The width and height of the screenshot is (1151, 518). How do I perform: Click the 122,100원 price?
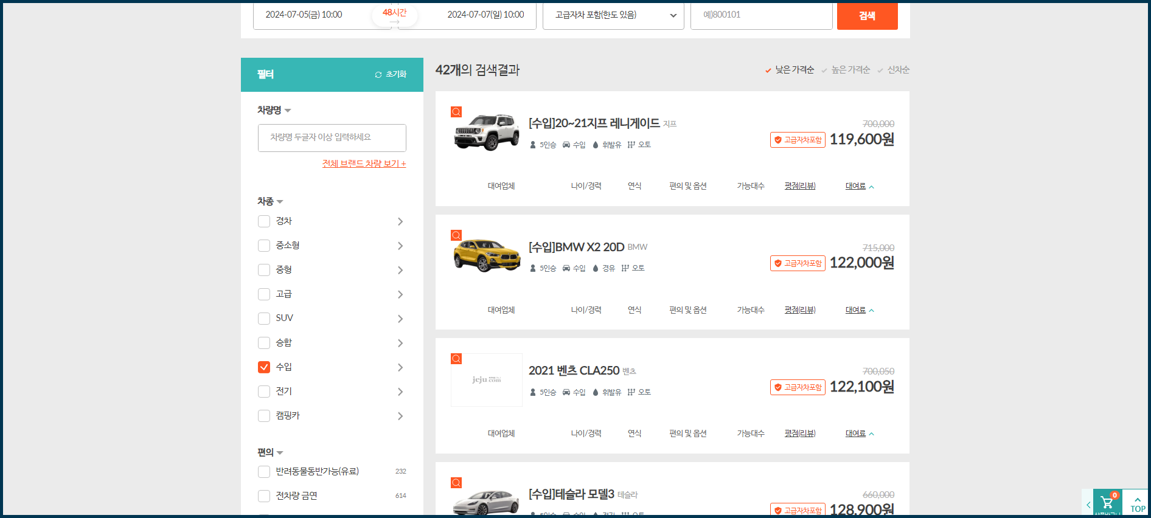(x=861, y=387)
